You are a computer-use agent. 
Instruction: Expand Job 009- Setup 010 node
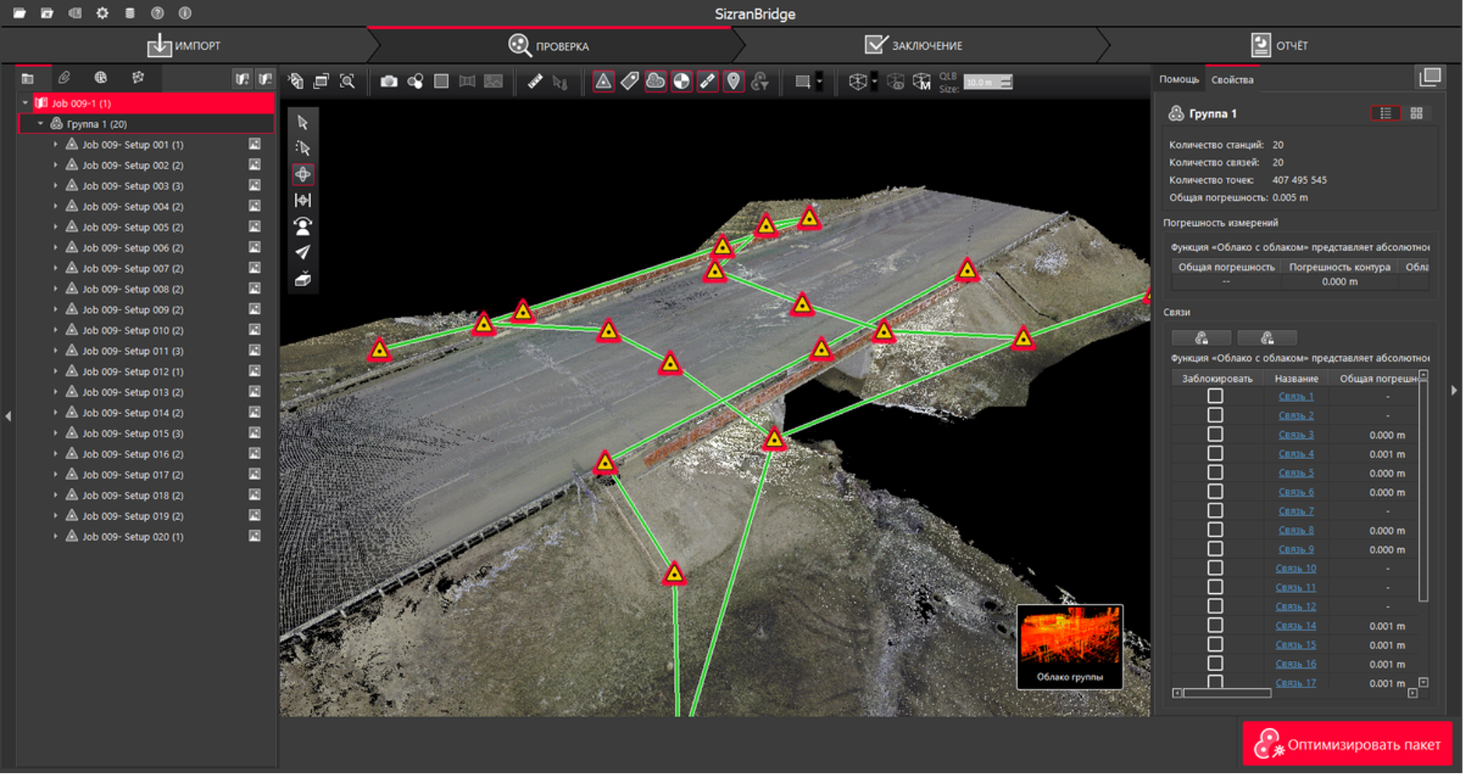pos(55,330)
